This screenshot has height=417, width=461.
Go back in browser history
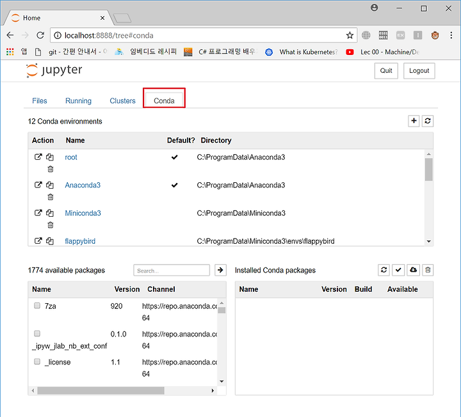pyautogui.click(x=10, y=36)
